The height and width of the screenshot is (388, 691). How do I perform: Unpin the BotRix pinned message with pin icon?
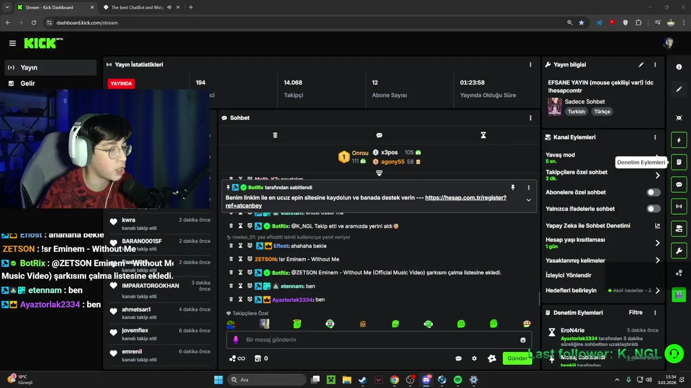point(513,188)
